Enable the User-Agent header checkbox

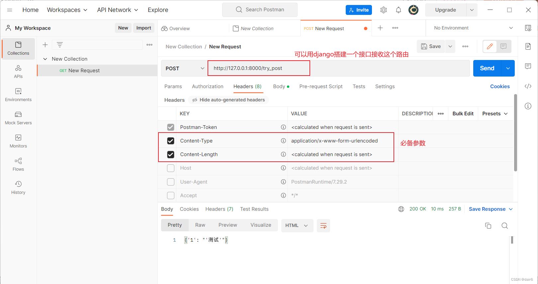pos(171,182)
